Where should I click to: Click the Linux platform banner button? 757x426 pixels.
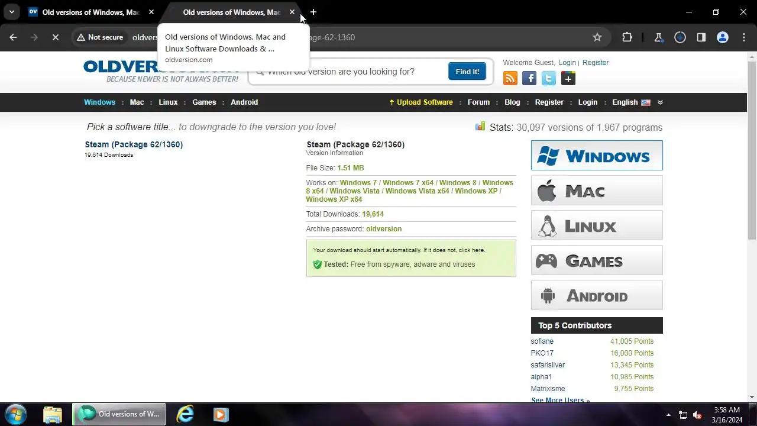[x=597, y=225]
